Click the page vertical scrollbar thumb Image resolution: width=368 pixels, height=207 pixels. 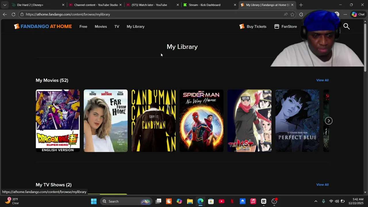365,47
